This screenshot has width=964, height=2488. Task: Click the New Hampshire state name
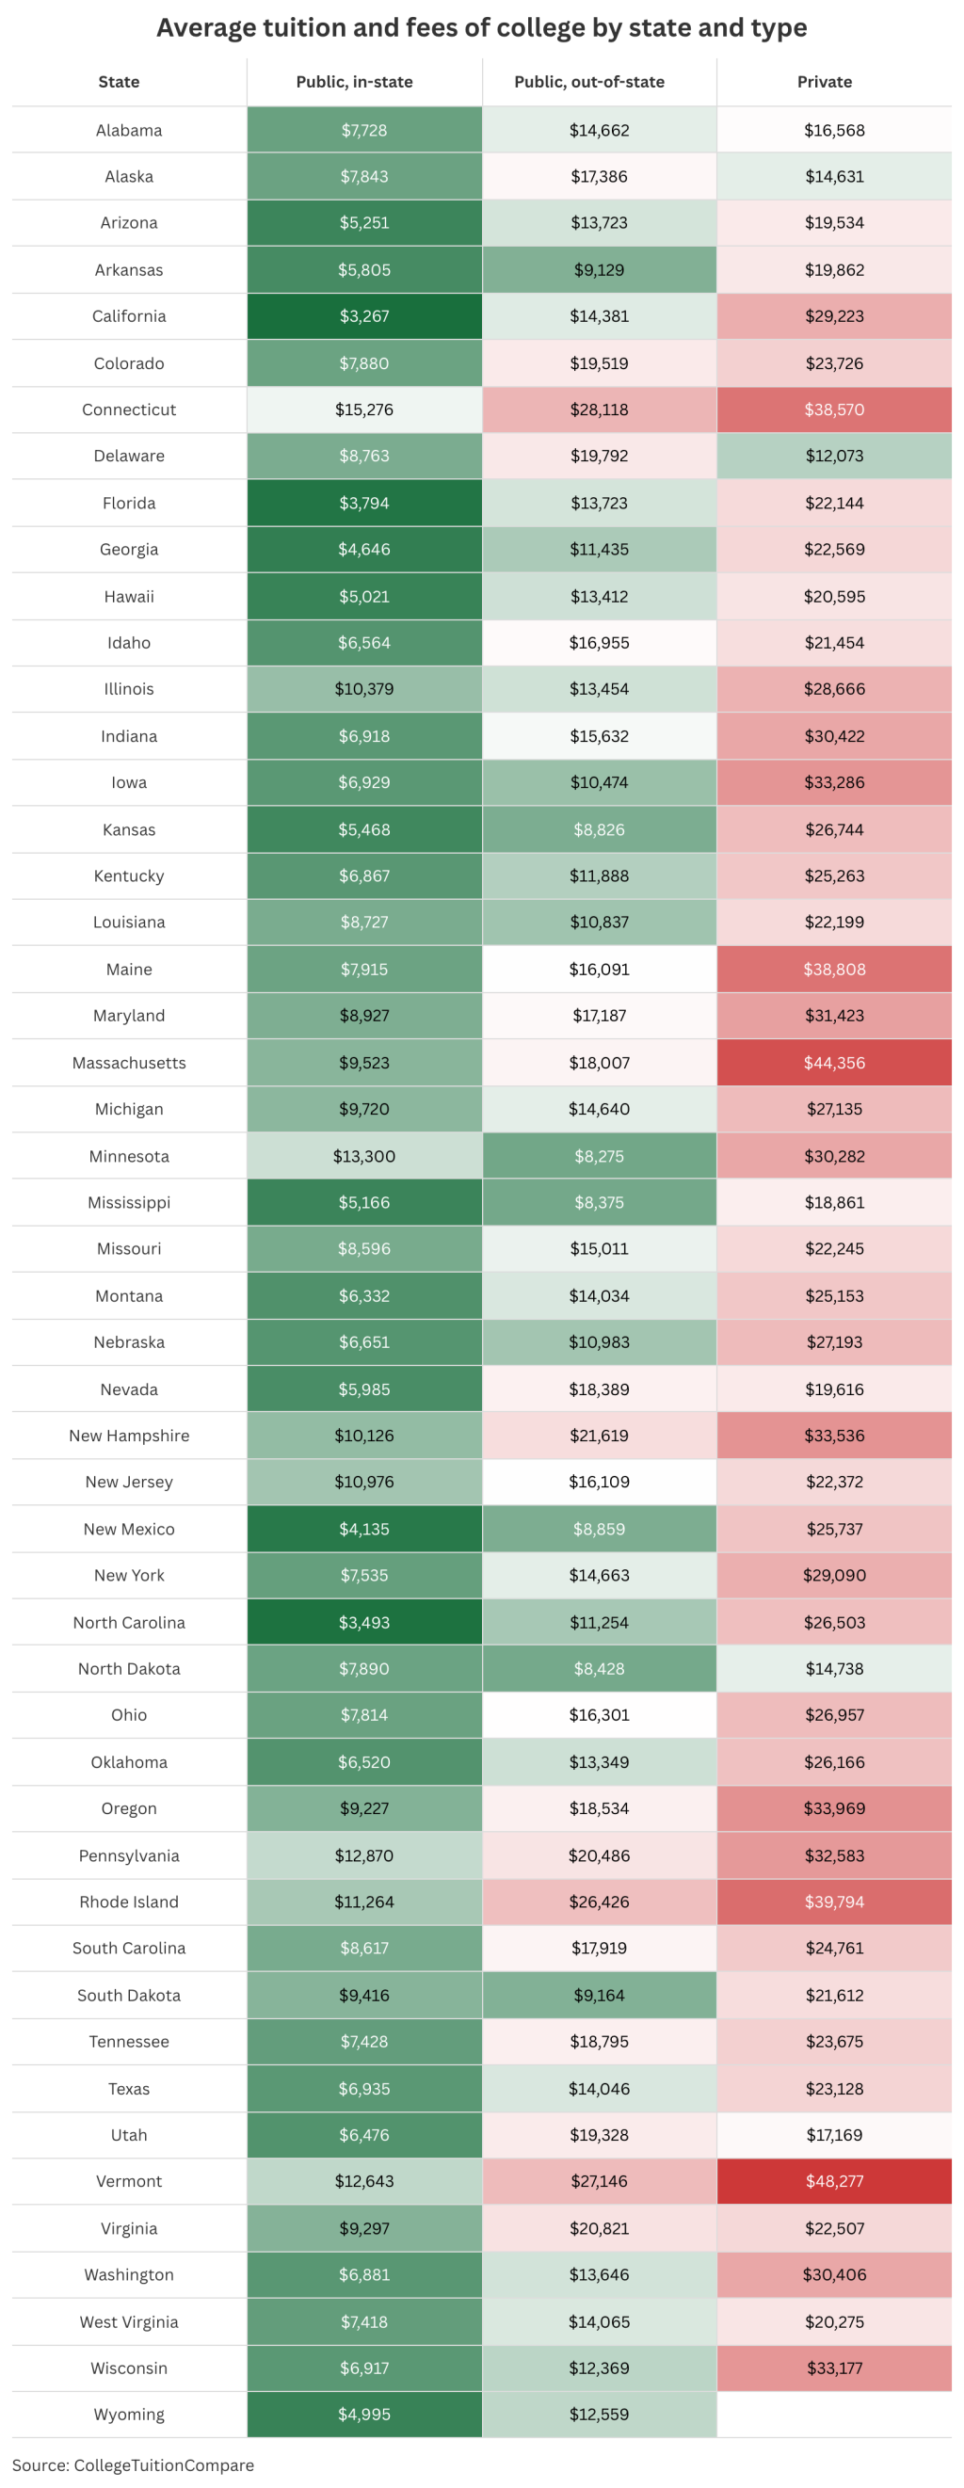point(128,1436)
